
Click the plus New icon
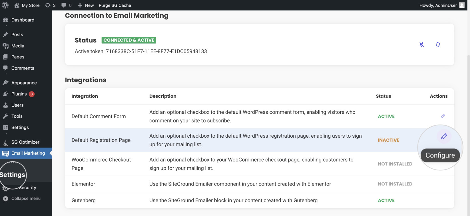click(x=80, y=5)
